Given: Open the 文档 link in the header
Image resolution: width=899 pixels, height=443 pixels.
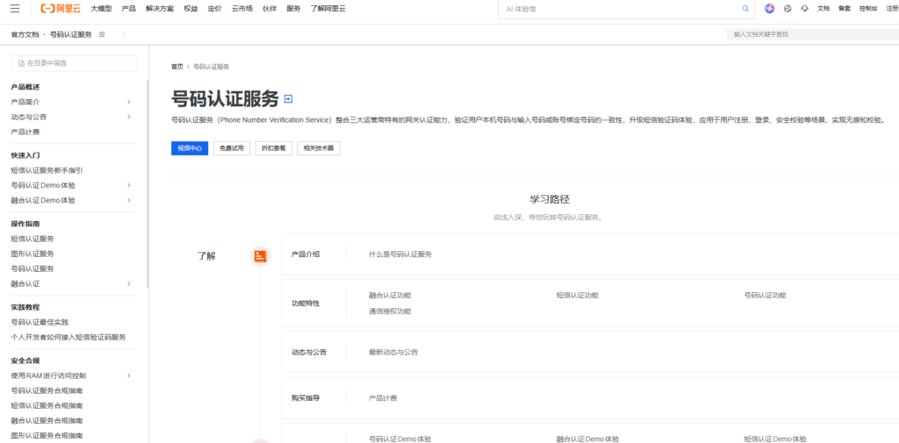Looking at the screenshot, I should coord(823,9).
